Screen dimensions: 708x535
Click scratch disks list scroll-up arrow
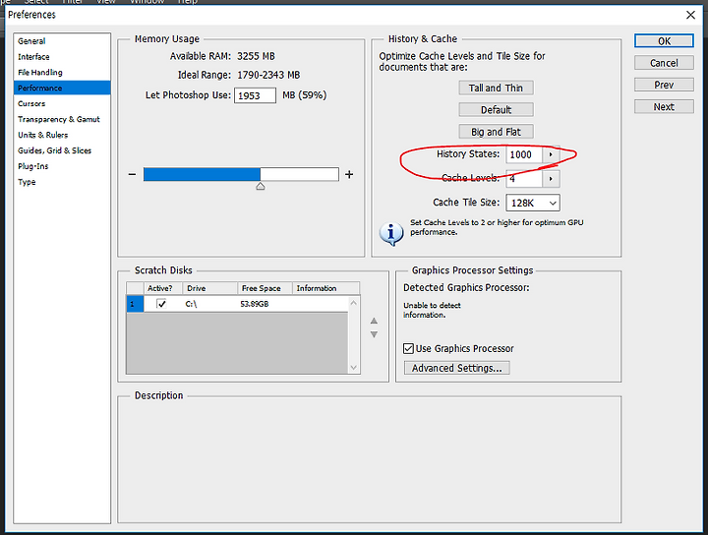pyautogui.click(x=354, y=303)
